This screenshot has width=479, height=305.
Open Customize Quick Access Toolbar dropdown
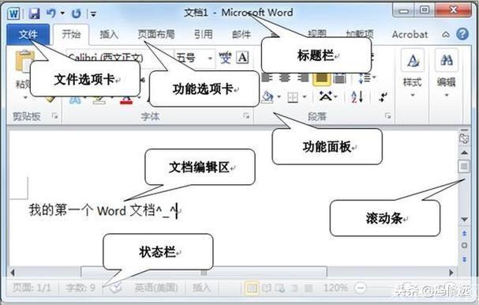point(93,13)
